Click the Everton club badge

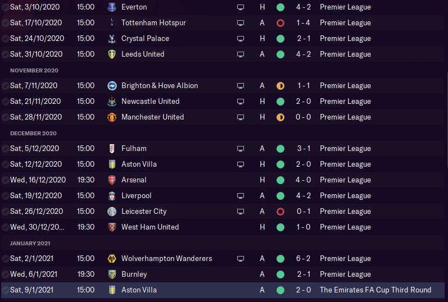[111, 7]
